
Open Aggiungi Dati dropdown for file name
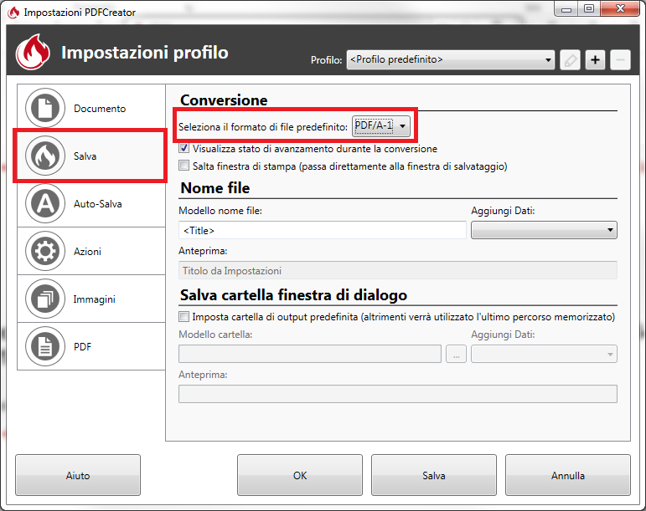[544, 230]
